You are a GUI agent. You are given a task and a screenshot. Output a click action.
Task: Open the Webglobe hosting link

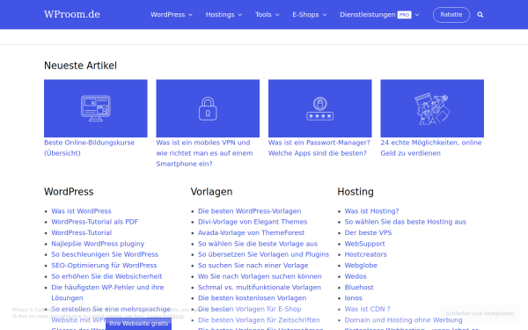click(x=361, y=266)
